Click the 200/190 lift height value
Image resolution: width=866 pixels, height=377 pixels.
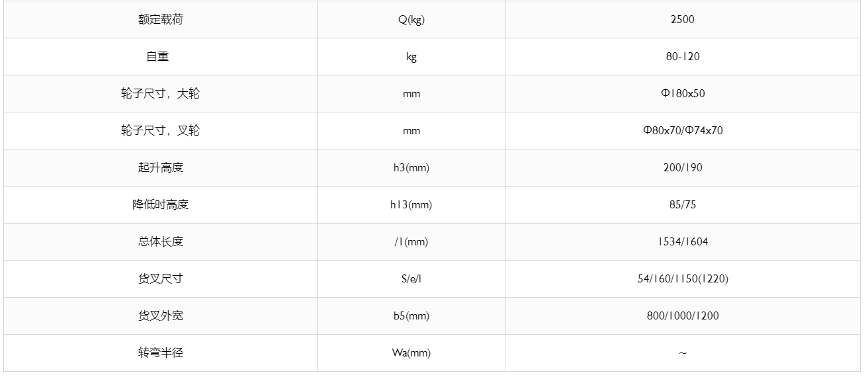point(683,167)
